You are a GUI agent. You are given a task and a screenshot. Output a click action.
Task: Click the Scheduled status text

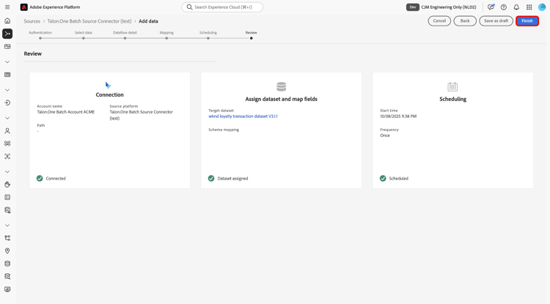click(x=398, y=178)
